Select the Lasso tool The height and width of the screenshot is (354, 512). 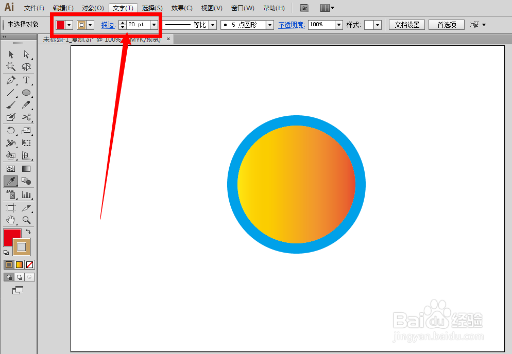[x=26, y=66]
